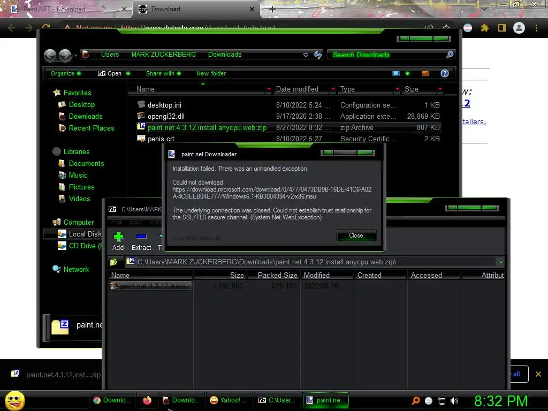
Task: Expand the 7-Zip path dropdown arrow
Action: [x=501, y=262]
